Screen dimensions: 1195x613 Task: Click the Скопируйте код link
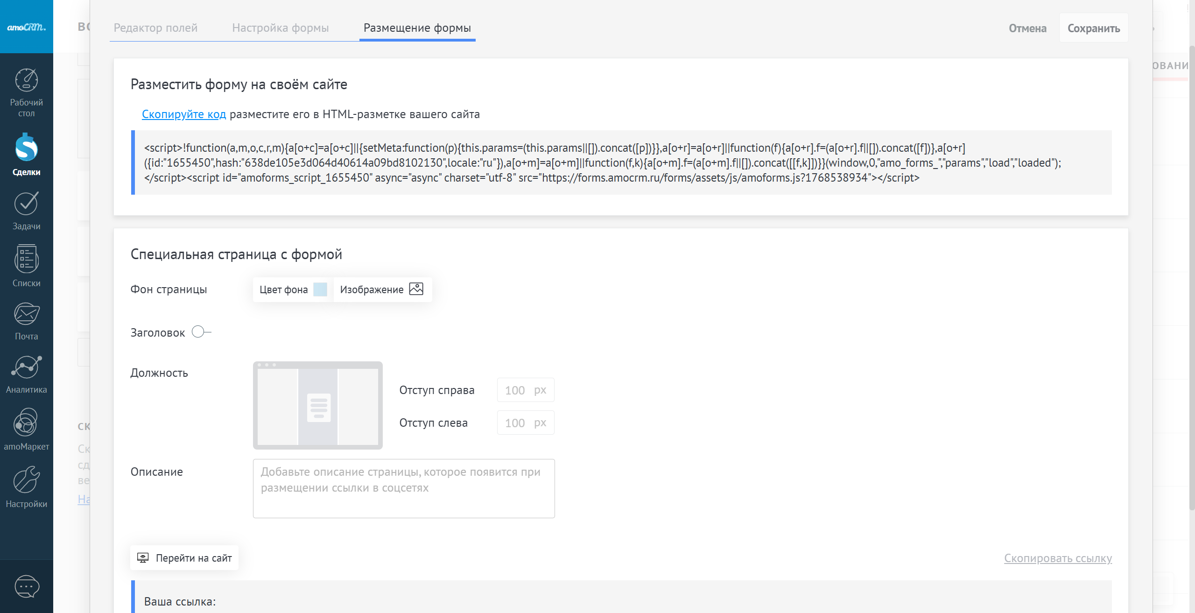click(x=183, y=114)
